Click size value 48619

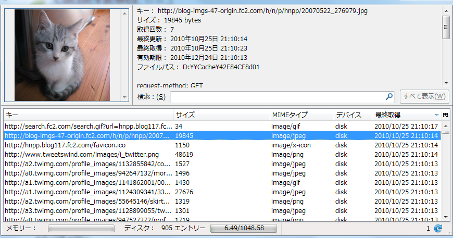(x=184, y=155)
